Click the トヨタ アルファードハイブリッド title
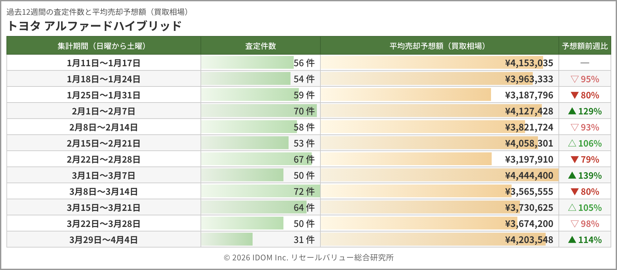Image resolution: width=617 pixels, height=270 pixels. point(94,26)
